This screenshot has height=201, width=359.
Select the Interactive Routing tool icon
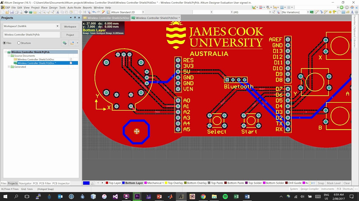click(317, 12)
